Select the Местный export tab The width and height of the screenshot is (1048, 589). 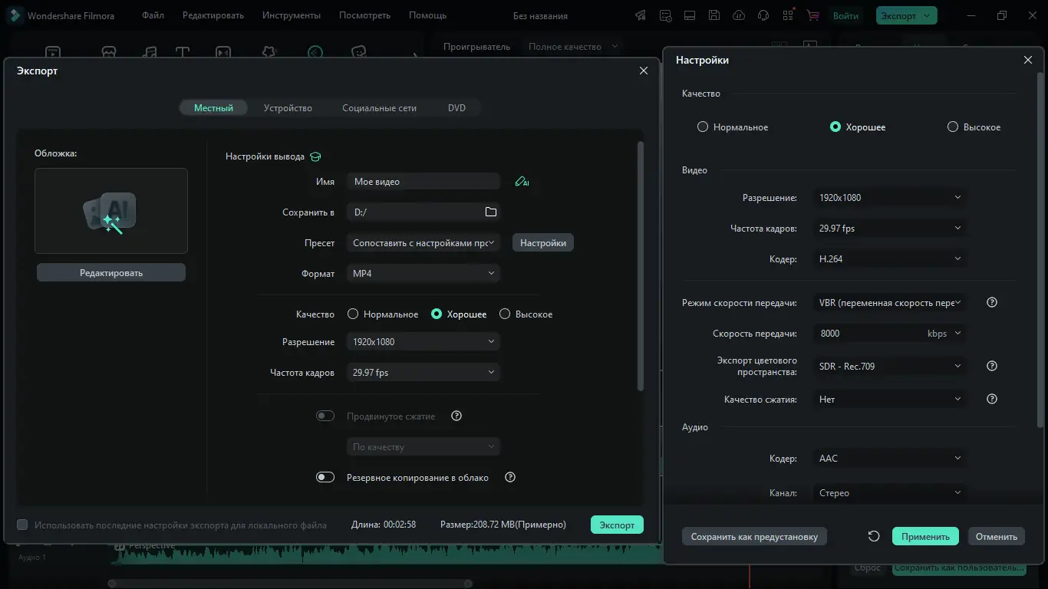(x=213, y=108)
